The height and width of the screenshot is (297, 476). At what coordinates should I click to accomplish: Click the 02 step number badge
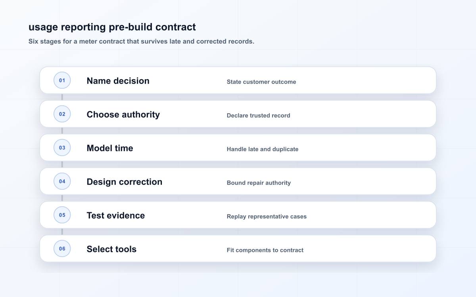point(62,114)
